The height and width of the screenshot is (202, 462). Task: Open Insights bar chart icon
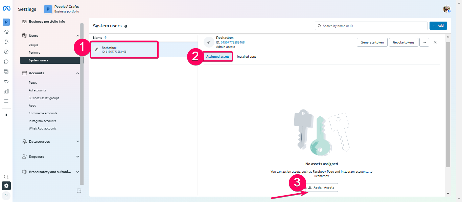tap(6, 91)
